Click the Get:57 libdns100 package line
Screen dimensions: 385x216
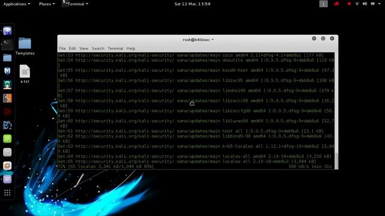(x=196, y=93)
